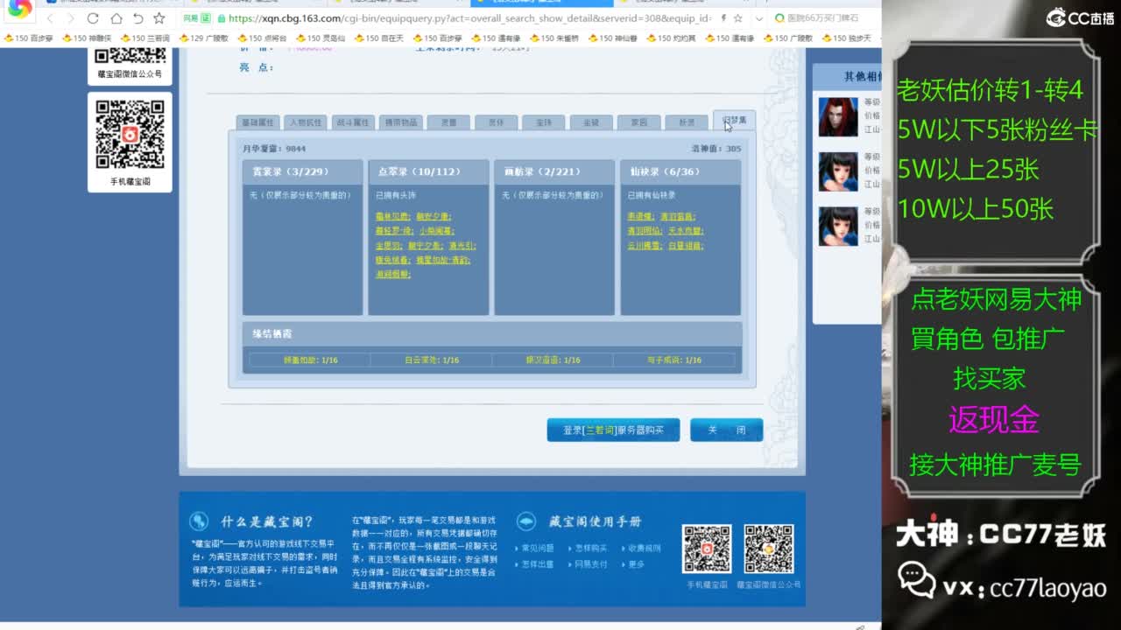Screen dimensions: 1121x630
Task: Open the 网易支付 footer link
Action: click(x=590, y=564)
